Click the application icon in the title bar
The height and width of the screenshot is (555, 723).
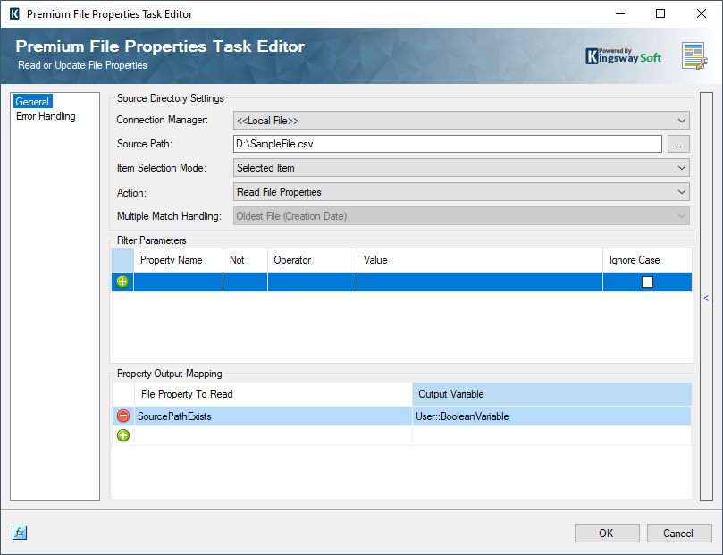(13, 13)
